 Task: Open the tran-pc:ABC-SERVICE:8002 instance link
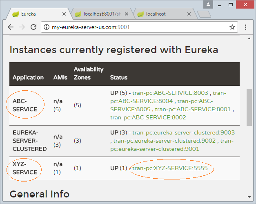pyautogui.click(x=148, y=117)
